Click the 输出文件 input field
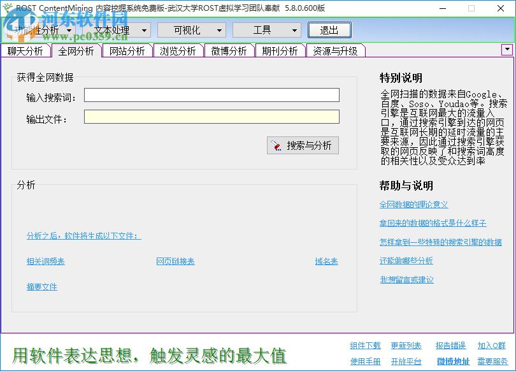The image size is (516, 371). point(210,117)
